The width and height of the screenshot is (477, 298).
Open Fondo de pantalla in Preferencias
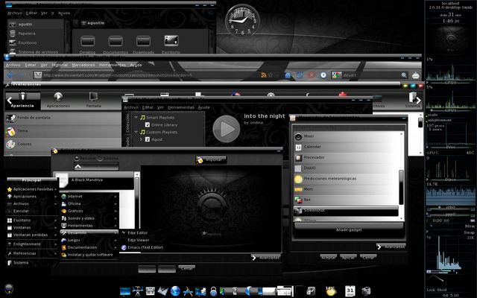[x=63, y=118]
